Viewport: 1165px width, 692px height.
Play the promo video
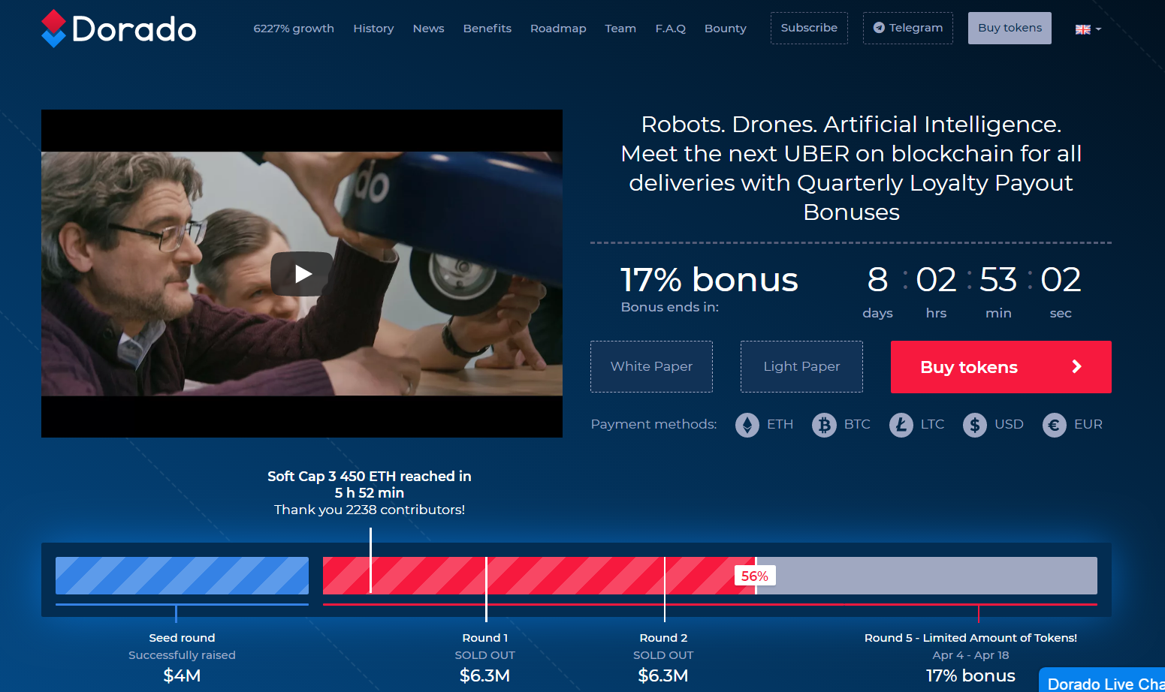tap(302, 274)
